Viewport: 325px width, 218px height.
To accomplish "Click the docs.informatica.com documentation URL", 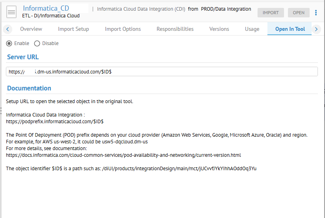I will pos(123,155).
